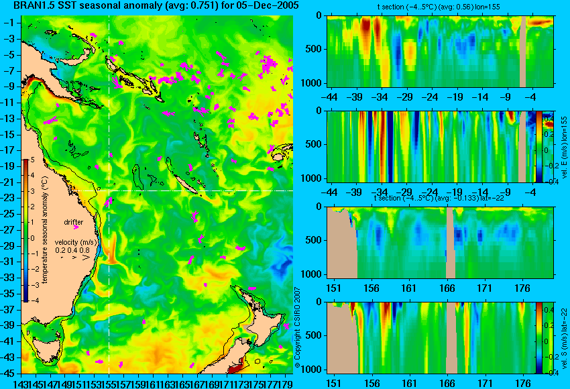Viewport: 570px width, 389px height.
Task: Click the vel. E color scale bar
Action: 539,146
